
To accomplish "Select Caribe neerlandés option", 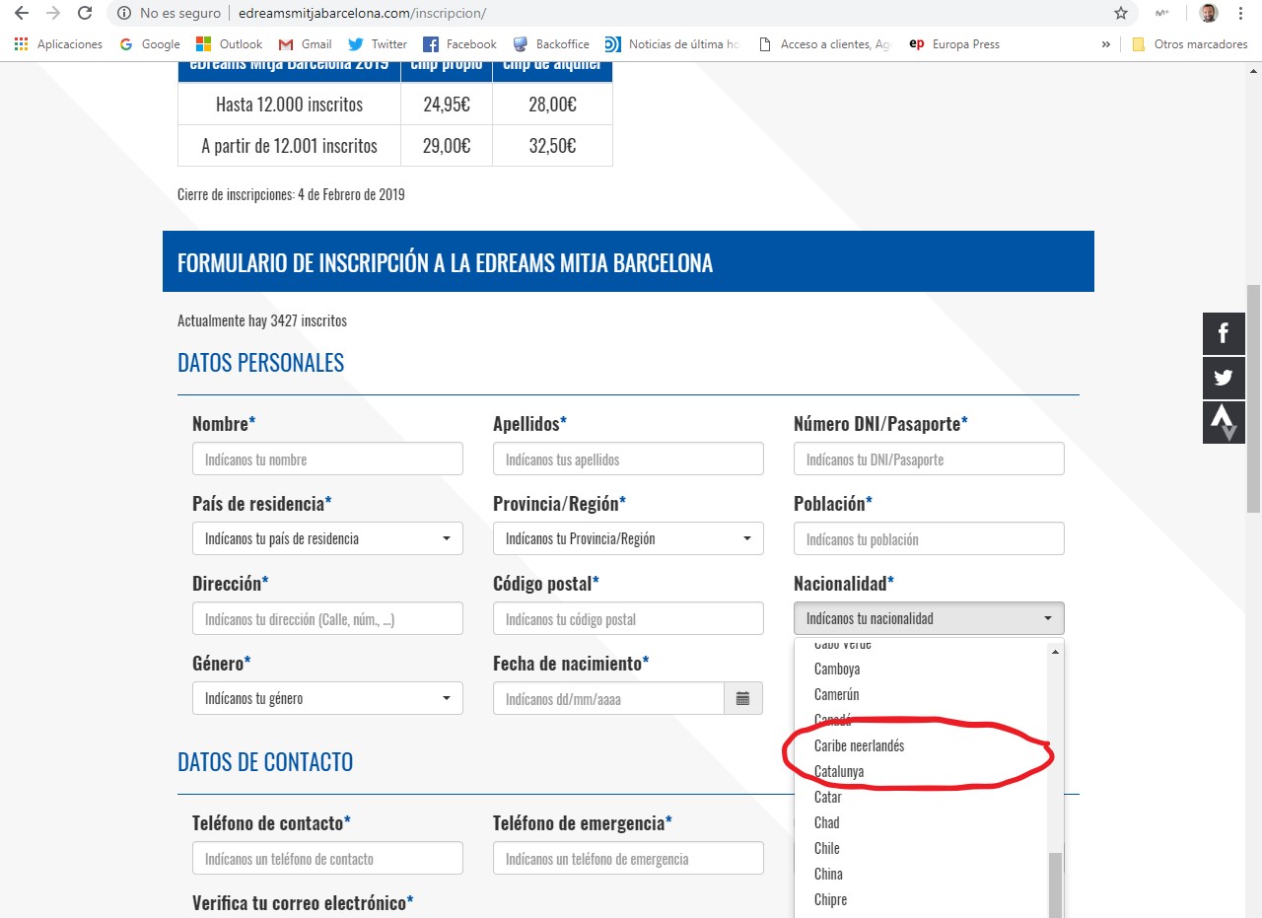I will point(859,746).
